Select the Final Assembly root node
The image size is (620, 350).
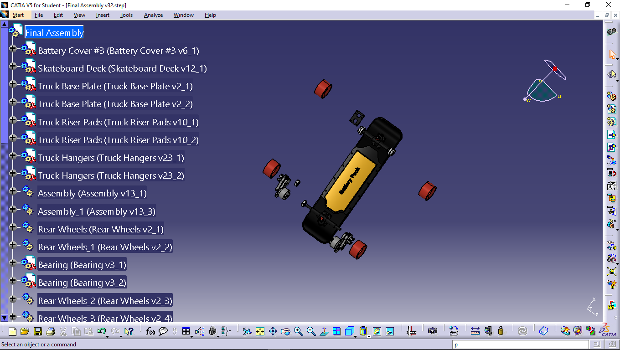(54, 33)
